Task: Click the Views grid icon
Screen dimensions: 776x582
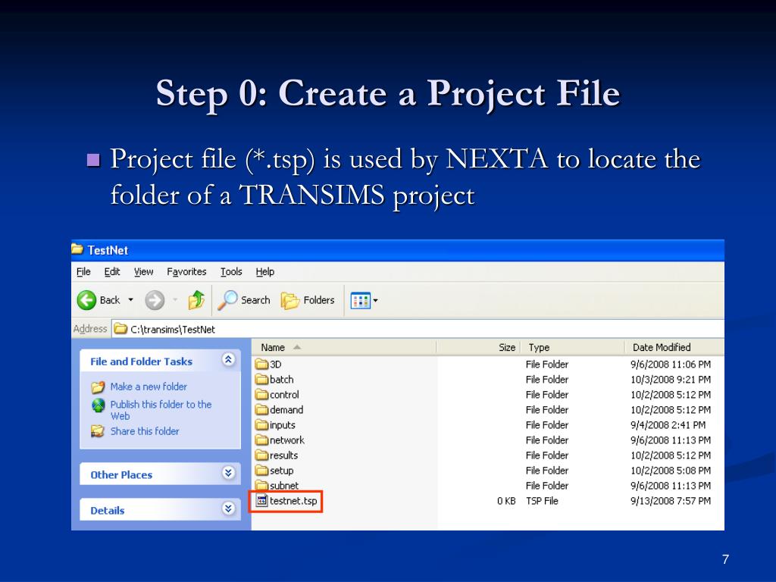Action: (x=360, y=300)
